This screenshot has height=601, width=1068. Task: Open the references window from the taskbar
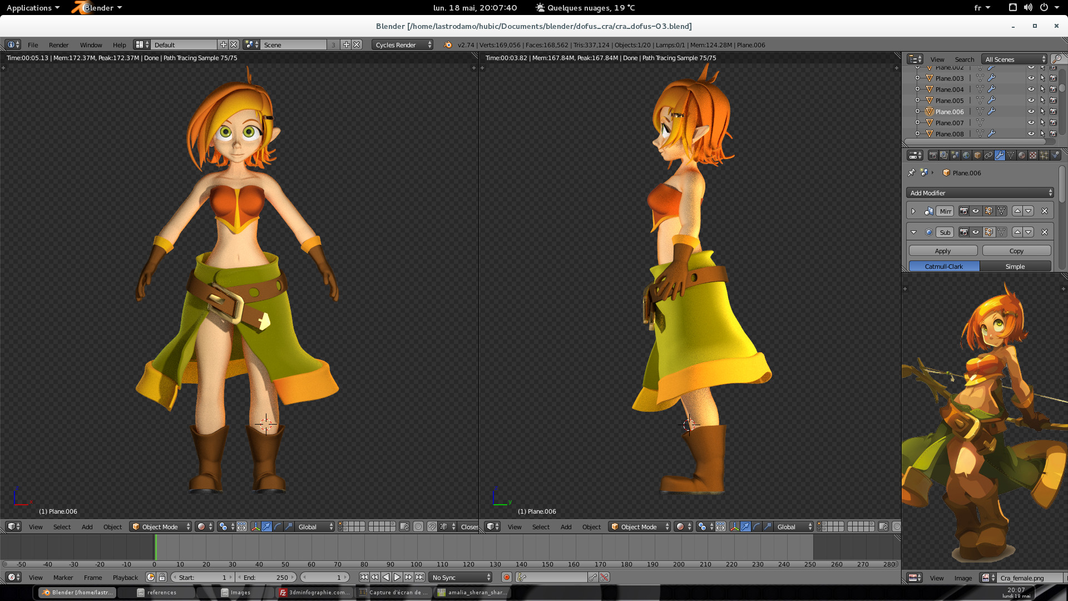pyautogui.click(x=157, y=593)
